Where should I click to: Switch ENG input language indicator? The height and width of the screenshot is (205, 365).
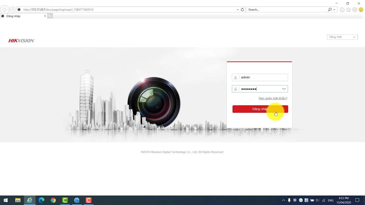tap(331, 200)
